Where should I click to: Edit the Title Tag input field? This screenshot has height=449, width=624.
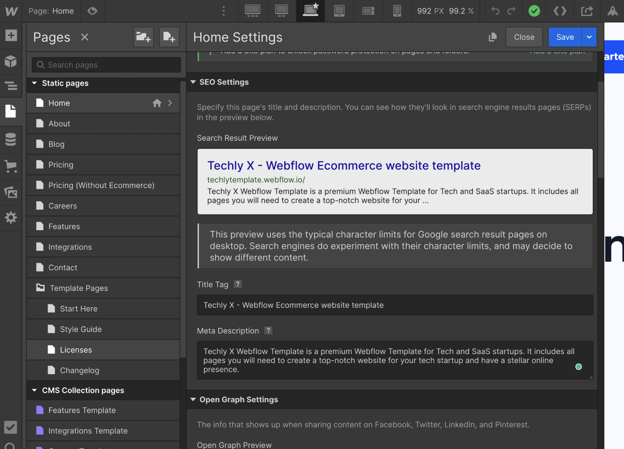395,305
